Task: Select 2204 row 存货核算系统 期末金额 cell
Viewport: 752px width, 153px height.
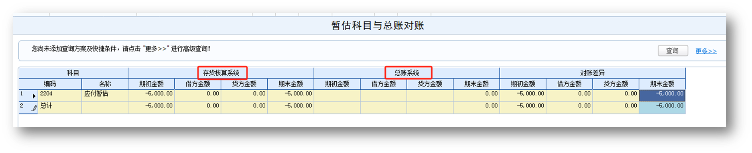Action: 291,96
